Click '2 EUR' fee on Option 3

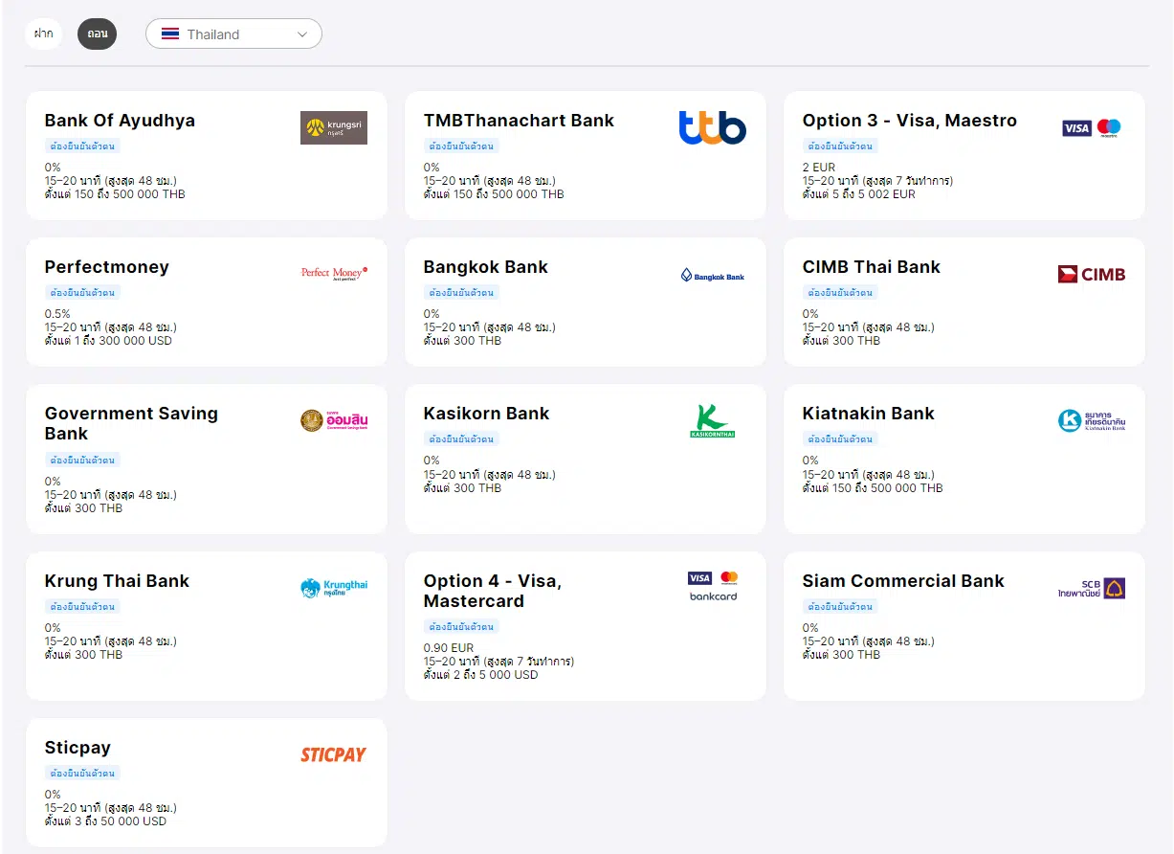[819, 168]
